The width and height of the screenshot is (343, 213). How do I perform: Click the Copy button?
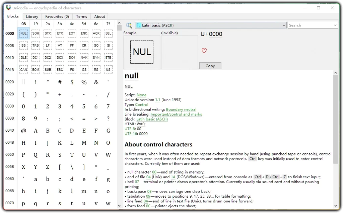click(x=210, y=66)
